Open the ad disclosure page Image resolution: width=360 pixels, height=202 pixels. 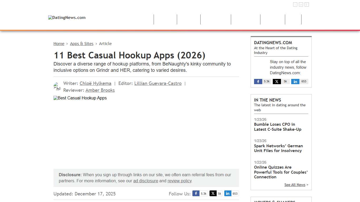pos(145,181)
